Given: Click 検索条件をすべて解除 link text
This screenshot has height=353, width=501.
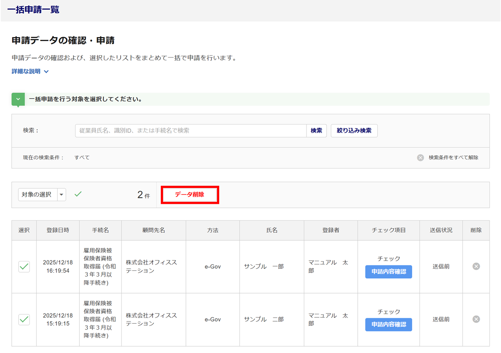Looking at the screenshot, I should click(x=453, y=158).
